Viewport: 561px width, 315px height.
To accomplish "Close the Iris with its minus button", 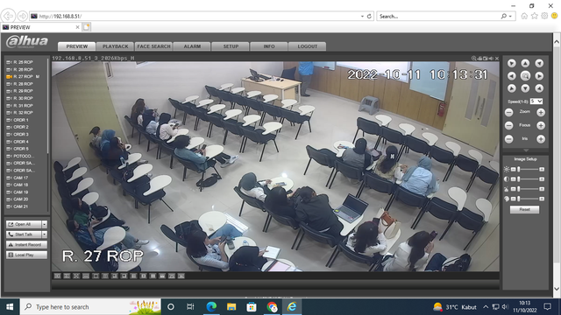I will pyautogui.click(x=508, y=139).
